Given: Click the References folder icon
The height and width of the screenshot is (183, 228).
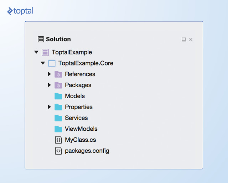Looking at the screenshot, I should click(x=58, y=74).
